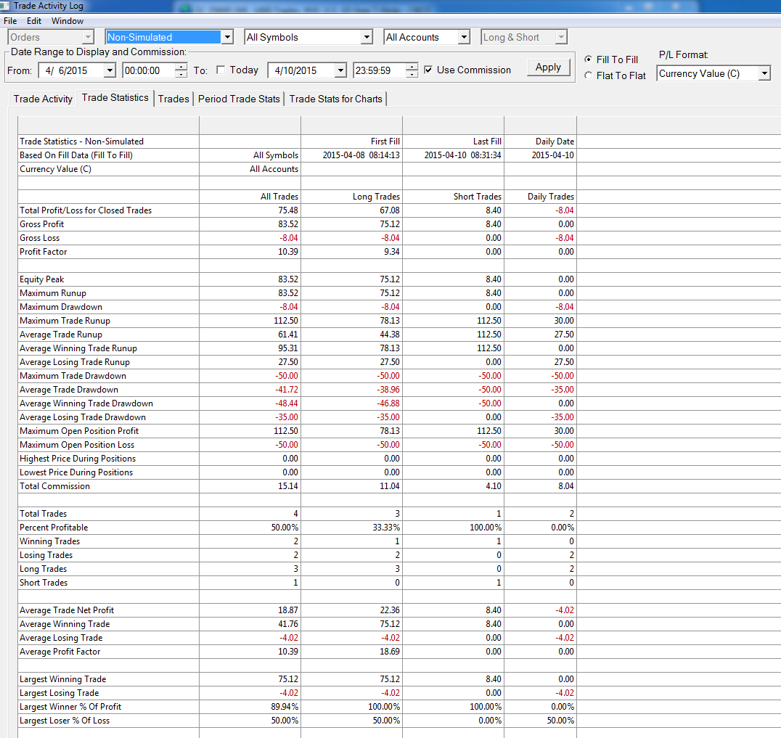Viewport: 781px width, 738px height.
Task: Click the Apply button
Action: coord(548,67)
